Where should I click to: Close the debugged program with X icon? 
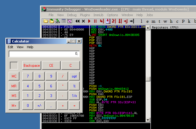83,21
